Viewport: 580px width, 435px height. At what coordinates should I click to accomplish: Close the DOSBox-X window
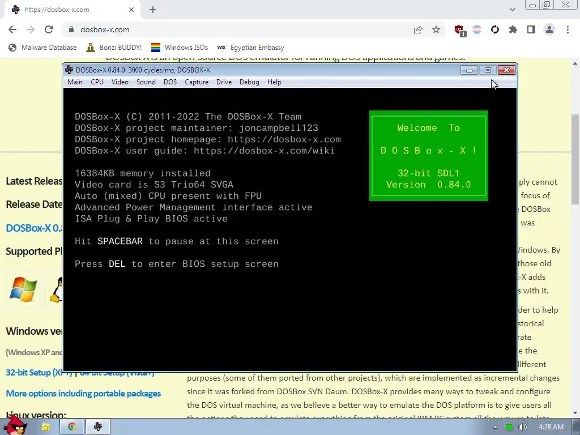click(506, 70)
